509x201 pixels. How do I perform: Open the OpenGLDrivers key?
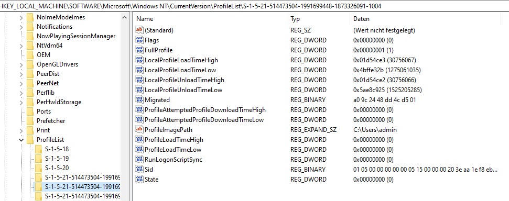click(57, 64)
